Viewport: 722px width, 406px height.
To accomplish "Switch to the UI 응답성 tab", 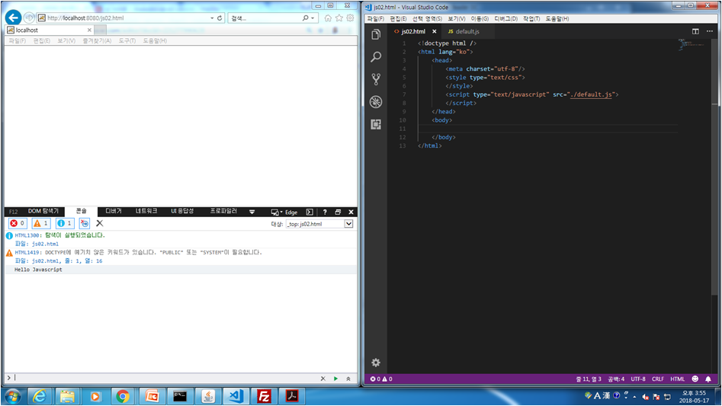I will (x=182, y=211).
